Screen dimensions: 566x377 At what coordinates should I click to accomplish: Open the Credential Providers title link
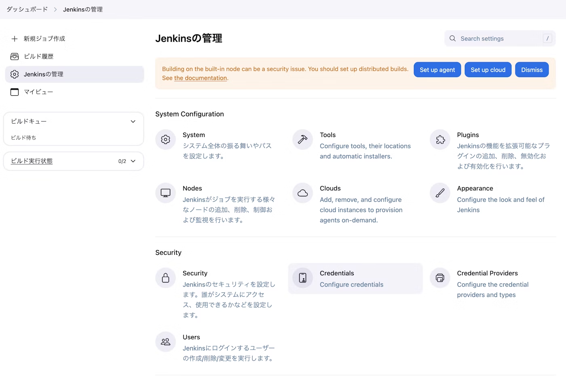(488, 273)
